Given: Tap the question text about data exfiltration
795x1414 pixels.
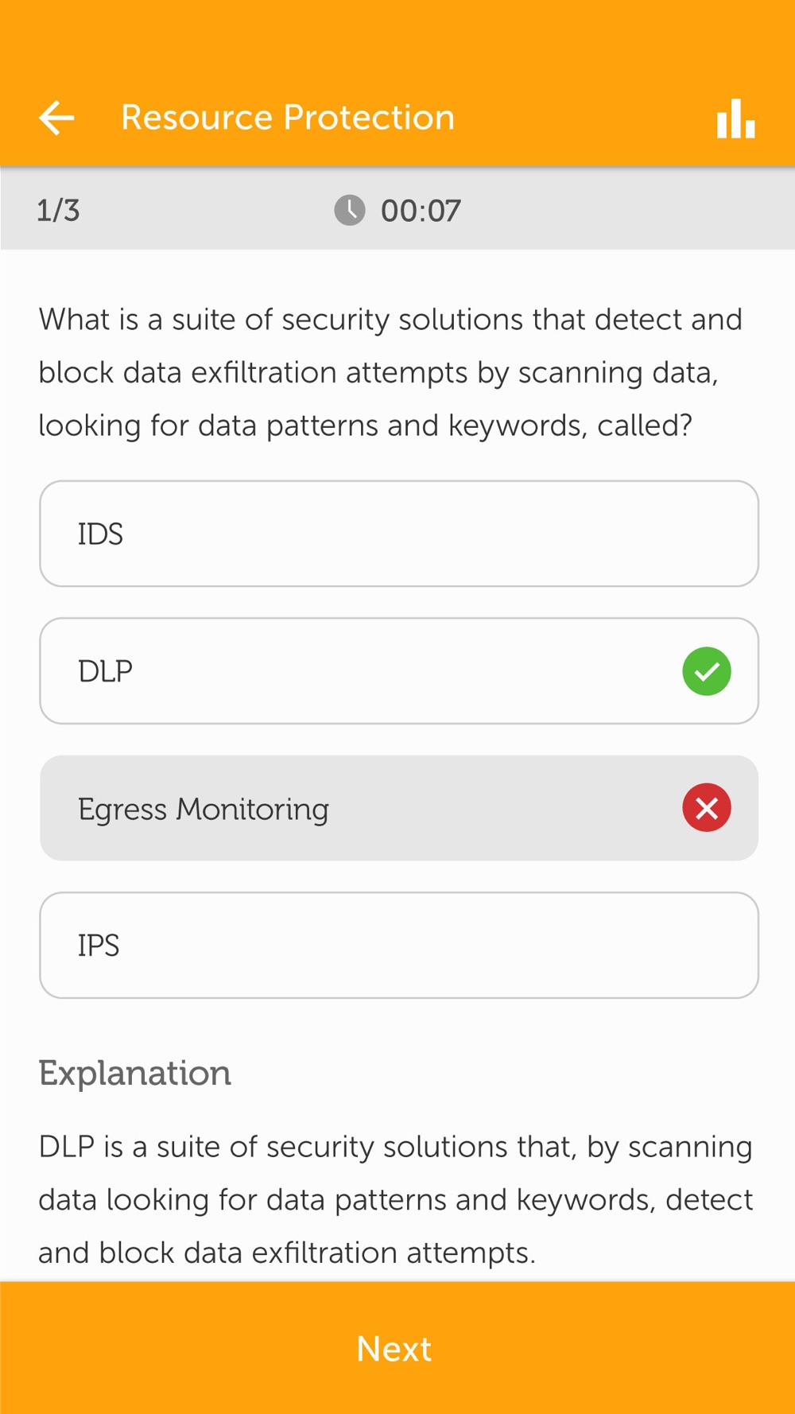Looking at the screenshot, I should point(390,372).
